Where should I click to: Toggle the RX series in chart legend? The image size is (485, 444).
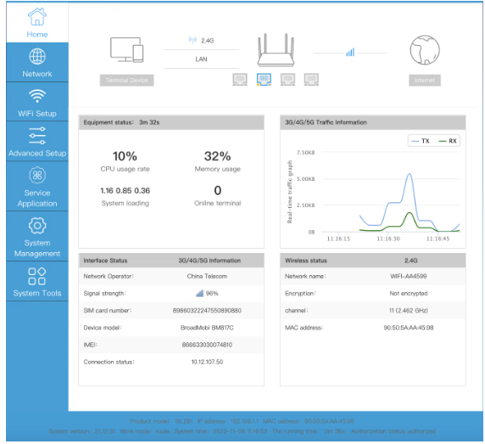coord(448,141)
